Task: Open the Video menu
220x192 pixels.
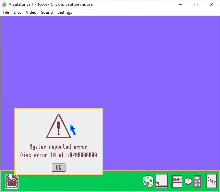Action: coord(31,12)
